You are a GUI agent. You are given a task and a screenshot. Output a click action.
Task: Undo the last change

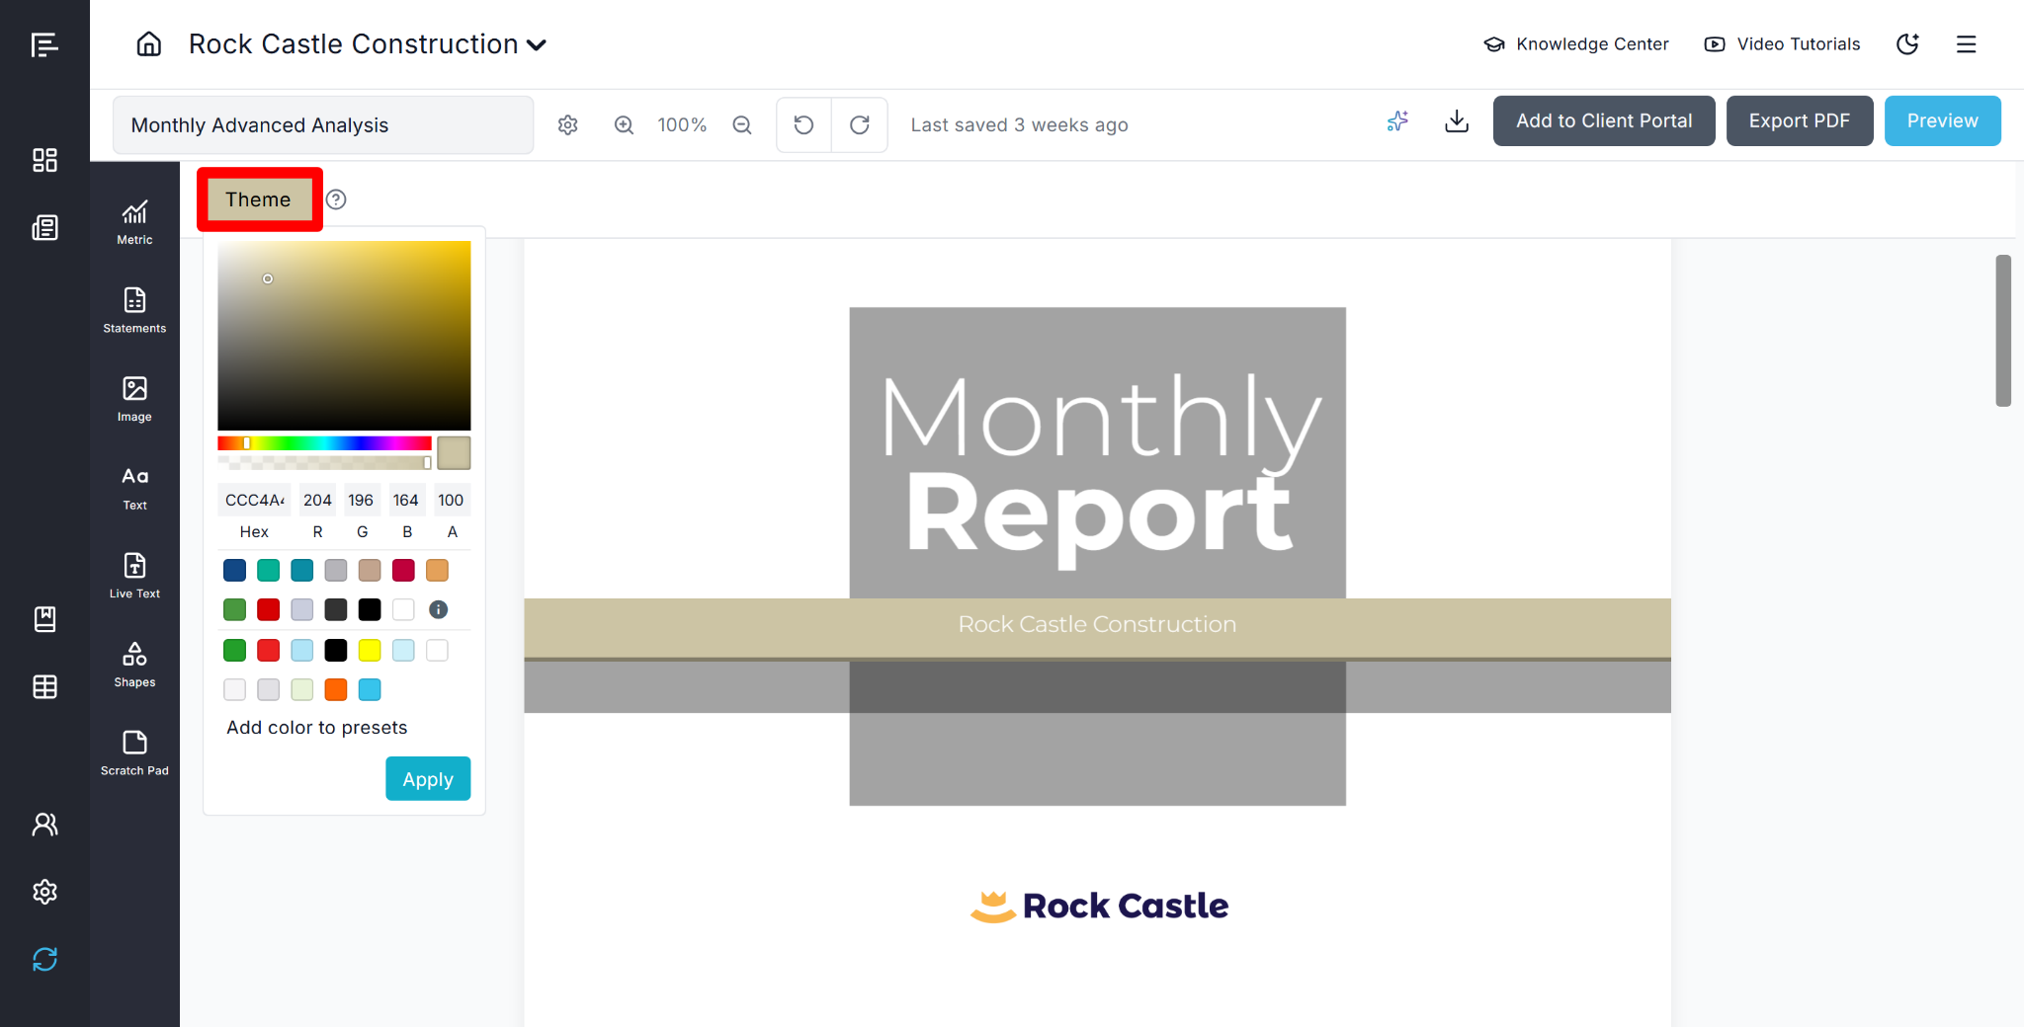803,125
